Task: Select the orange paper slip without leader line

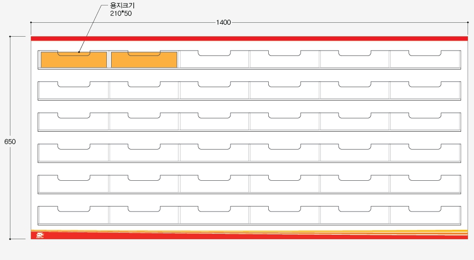Action: (144, 60)
